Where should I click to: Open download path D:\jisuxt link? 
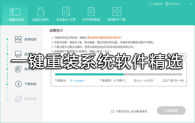tap(77, 81)
